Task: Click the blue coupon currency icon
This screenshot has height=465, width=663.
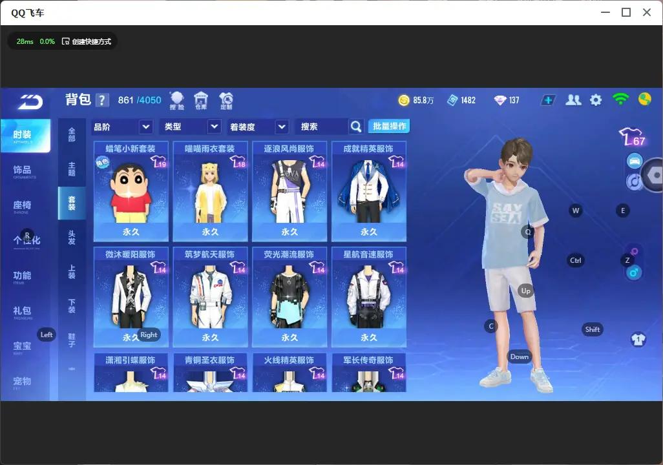Action: (x=452, y=100)
